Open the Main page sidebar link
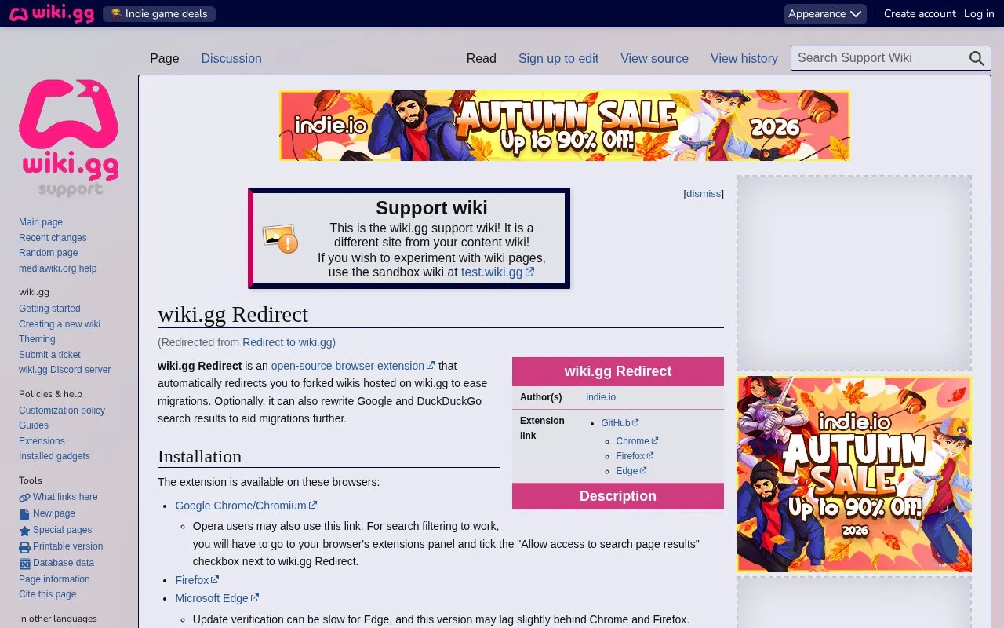The width and height of the screenshot is (1004, 628). click(41, 222)
